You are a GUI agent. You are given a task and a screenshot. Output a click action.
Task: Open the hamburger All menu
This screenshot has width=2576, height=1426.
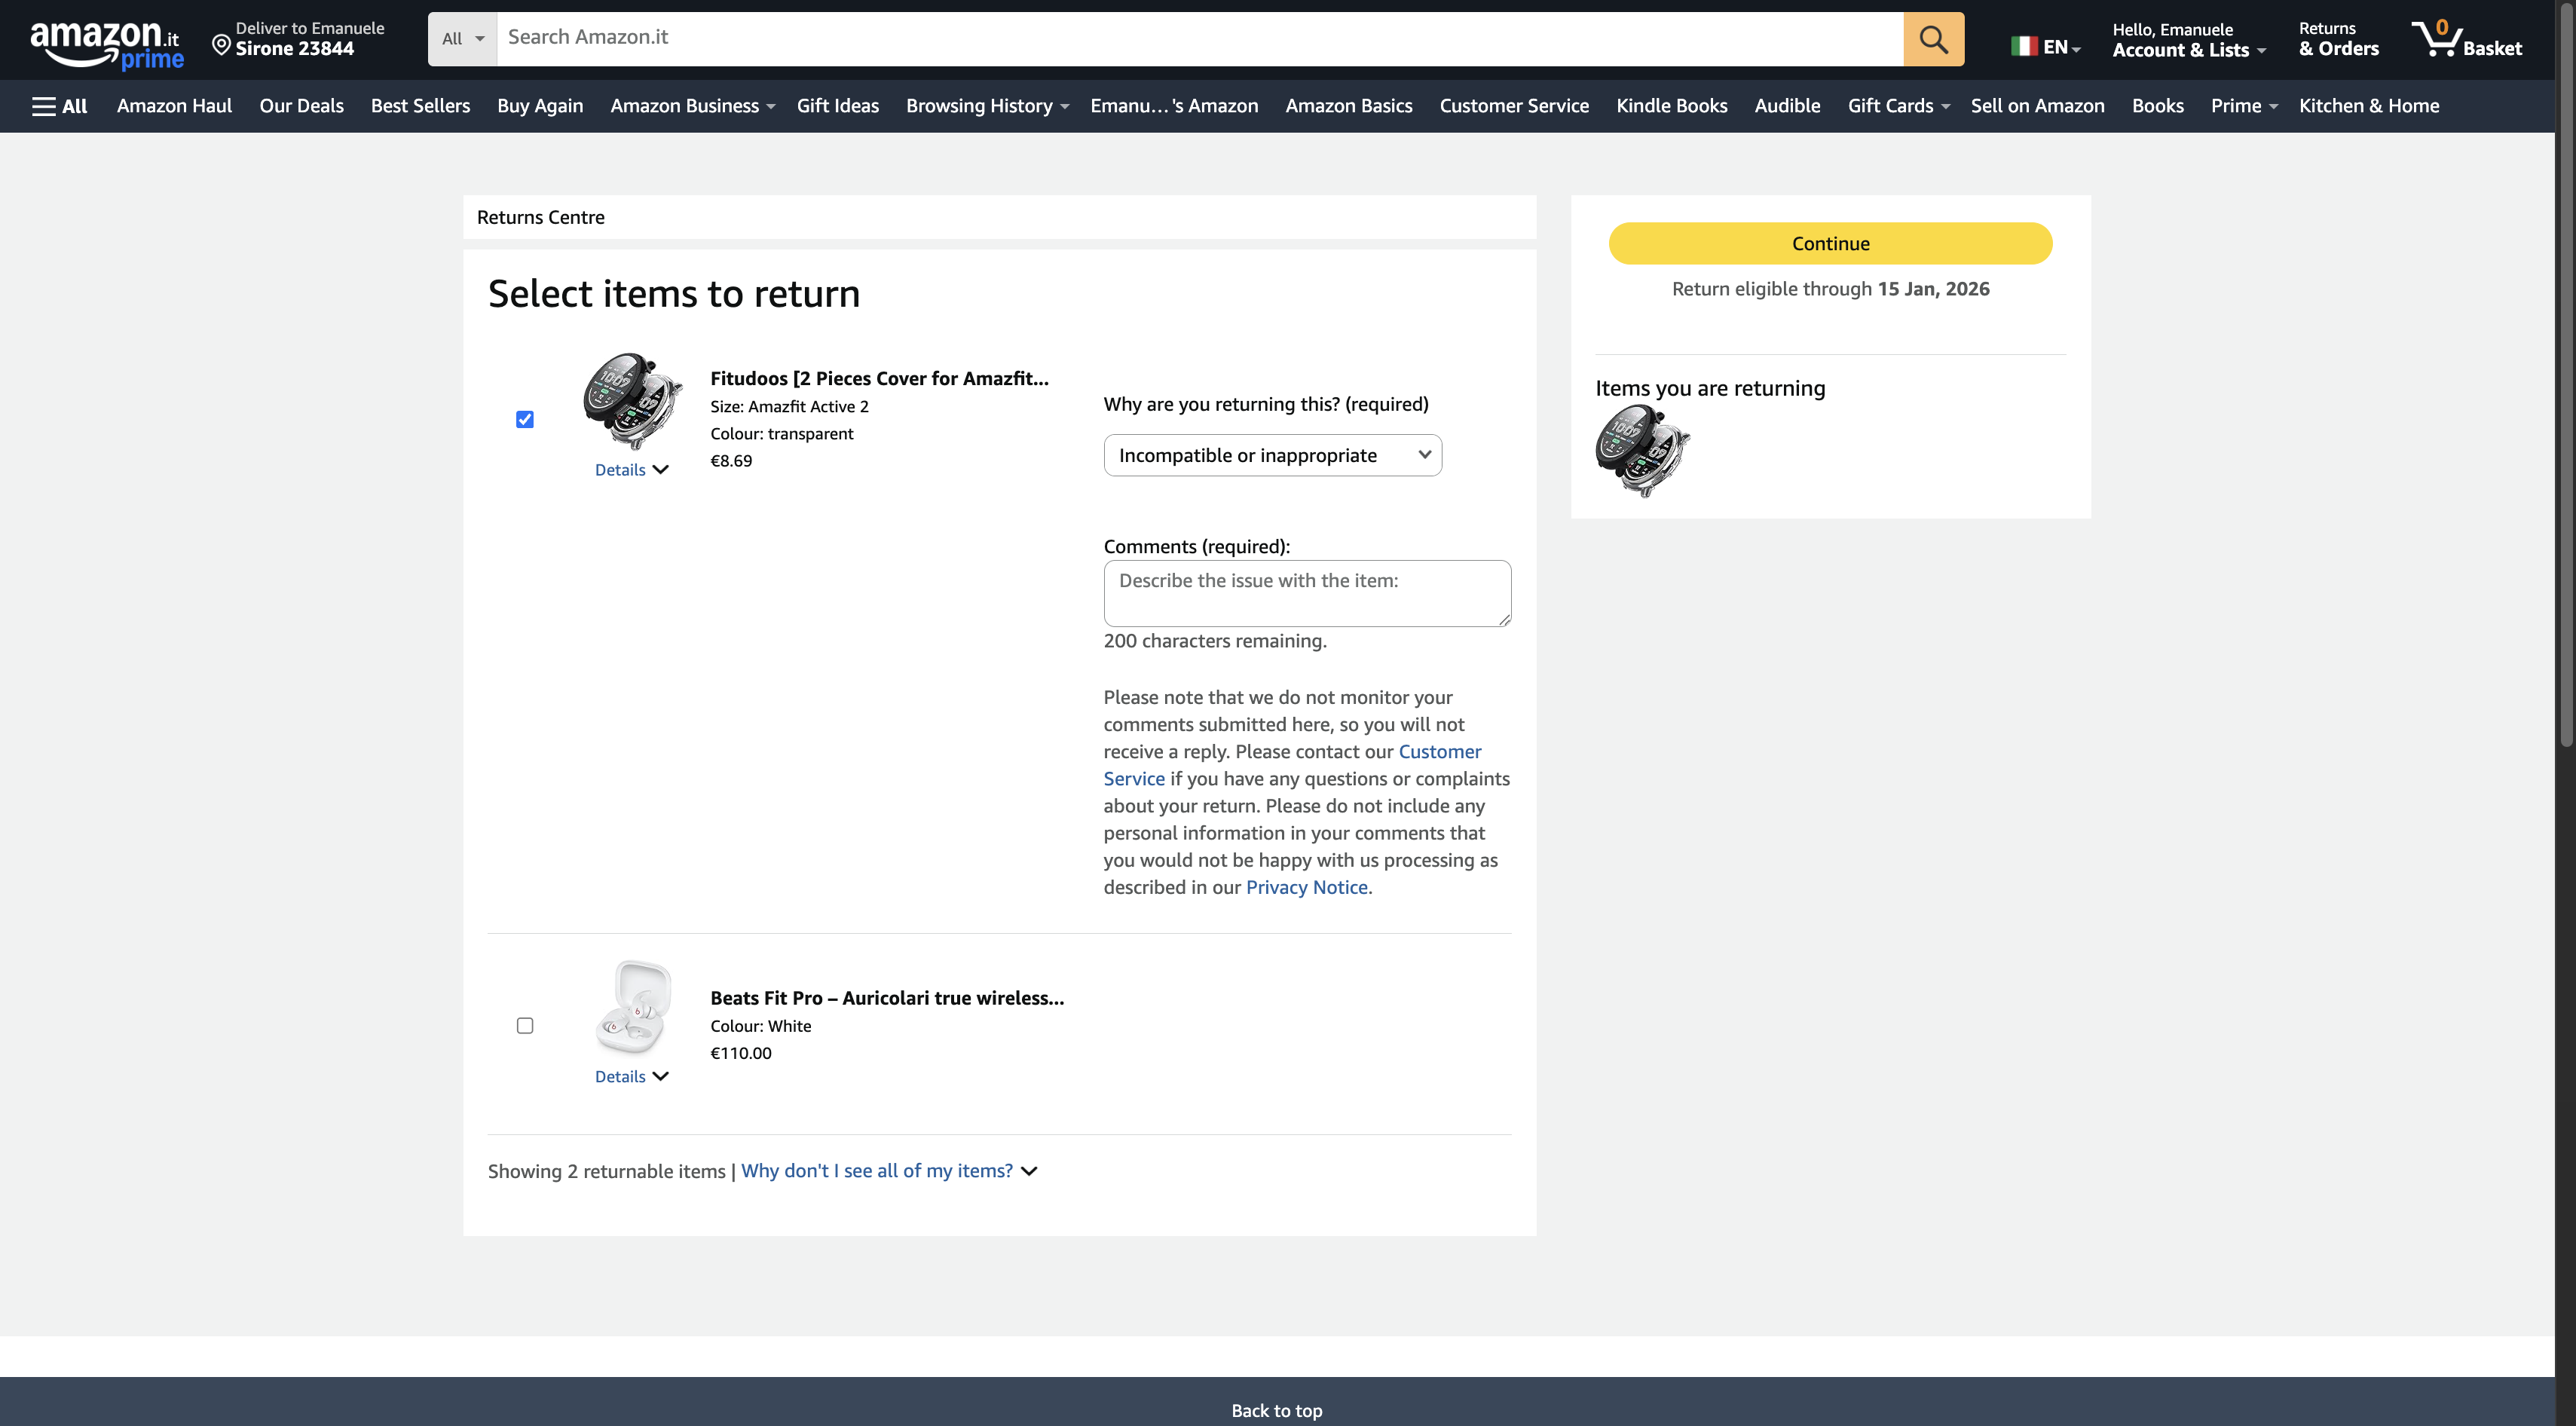point(59,106)
